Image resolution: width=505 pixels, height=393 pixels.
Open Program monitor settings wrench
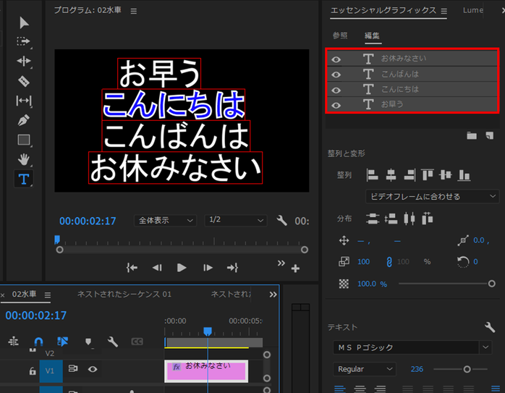tap(281, 221)
